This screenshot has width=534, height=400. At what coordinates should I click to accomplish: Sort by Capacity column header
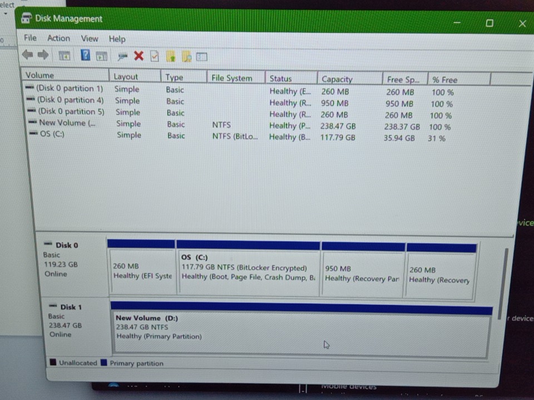click(350, 79)
